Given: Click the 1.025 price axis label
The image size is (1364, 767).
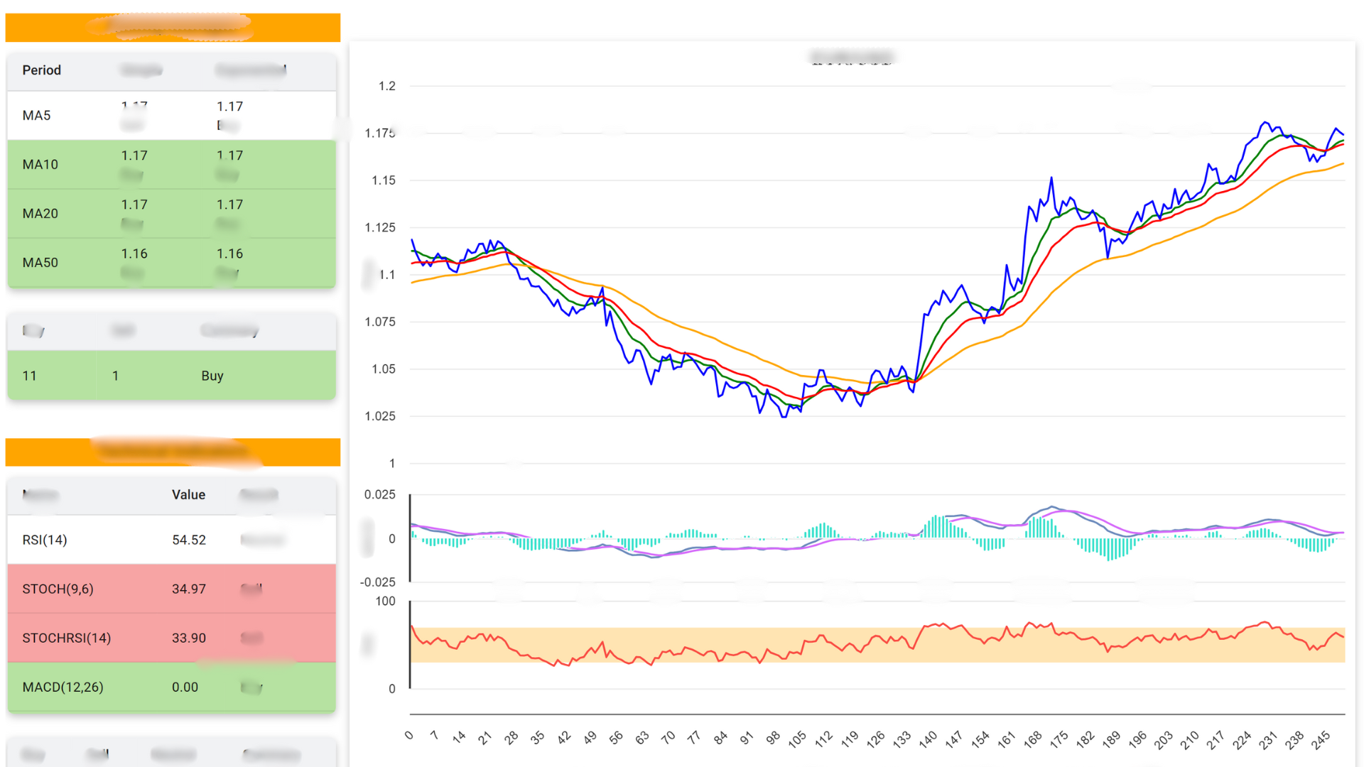Looking at the screenshot, I should (380, 416).
